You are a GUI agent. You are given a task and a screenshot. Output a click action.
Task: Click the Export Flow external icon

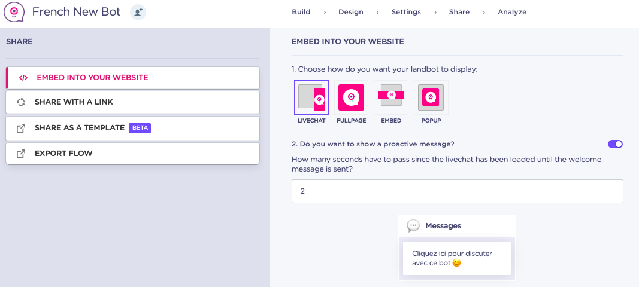coord(21,154)
